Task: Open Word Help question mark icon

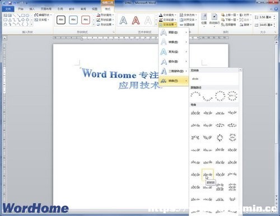Action: (x=276, y=9)
